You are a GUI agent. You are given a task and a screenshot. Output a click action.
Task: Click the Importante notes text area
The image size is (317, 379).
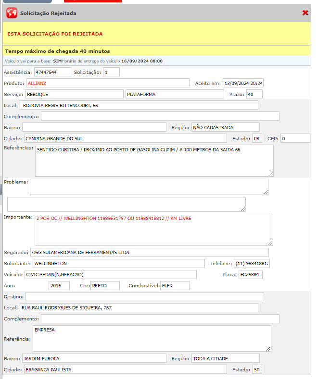point(154,230)
